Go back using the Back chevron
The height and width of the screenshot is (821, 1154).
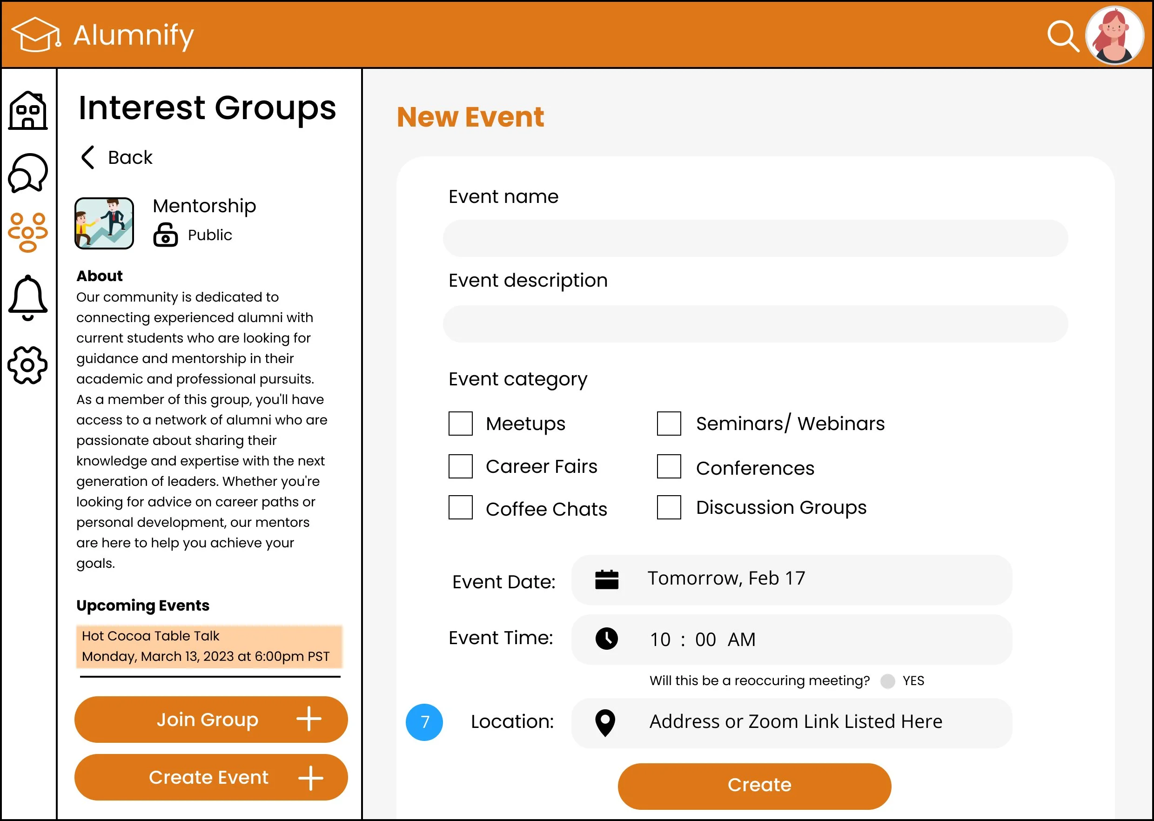tap(88, 157)
